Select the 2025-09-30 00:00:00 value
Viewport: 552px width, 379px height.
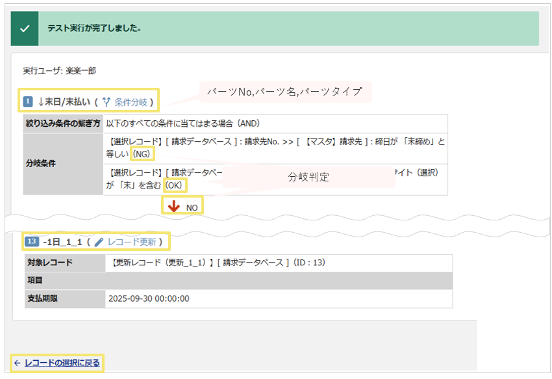[x=149, y=298]
